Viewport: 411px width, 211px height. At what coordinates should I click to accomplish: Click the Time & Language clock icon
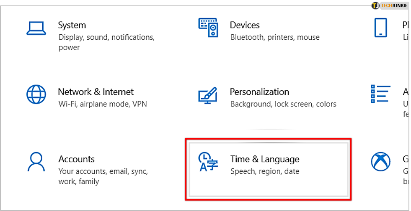[208, 162]
